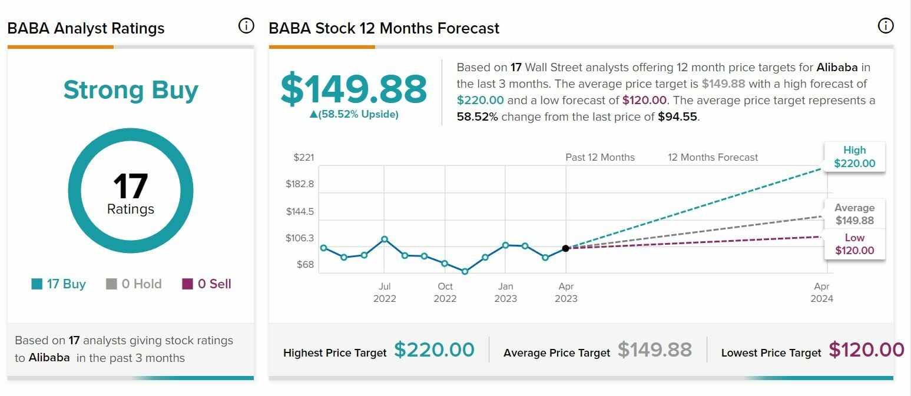Click the Strong Buy consensus text
The width and height of the screenshot is (911, 396).
tap(131, 90)
